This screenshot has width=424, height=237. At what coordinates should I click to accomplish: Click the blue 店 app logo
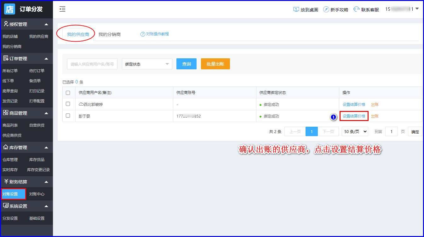click(x=9, y=9)
